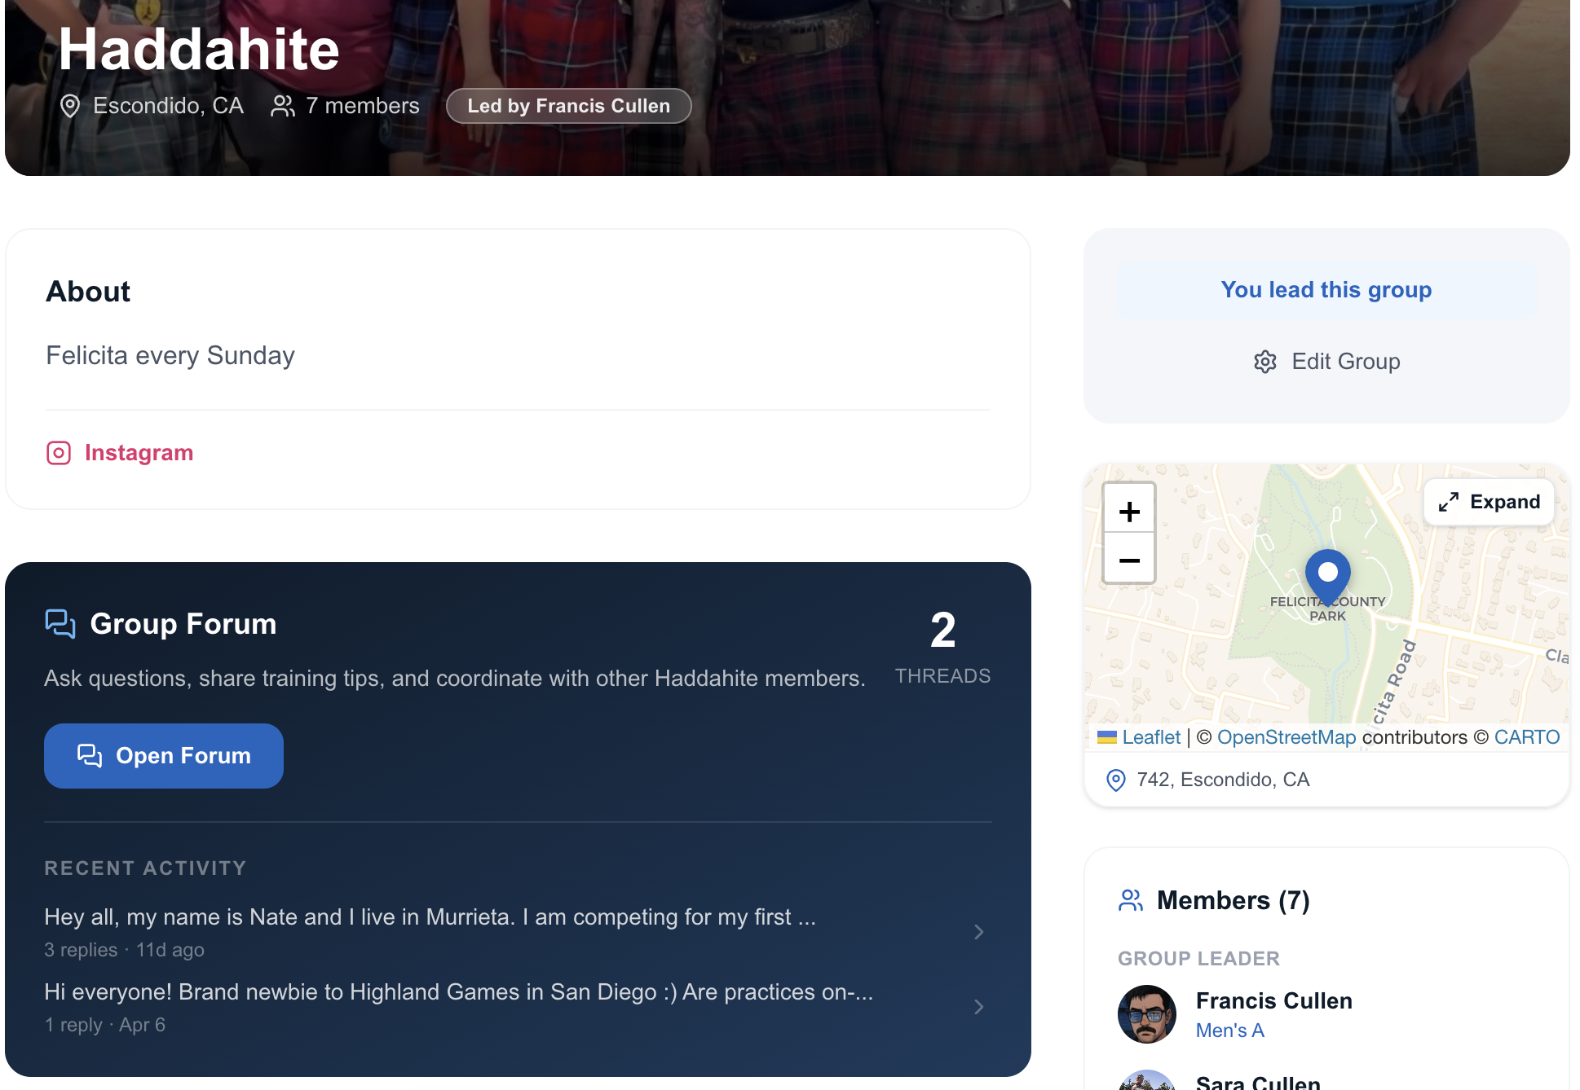
Task: Click the Instagram logo icon
Action: pos(59,453)
